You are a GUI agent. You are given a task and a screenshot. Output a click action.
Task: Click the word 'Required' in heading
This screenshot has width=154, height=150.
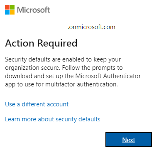tap(57, 43)
